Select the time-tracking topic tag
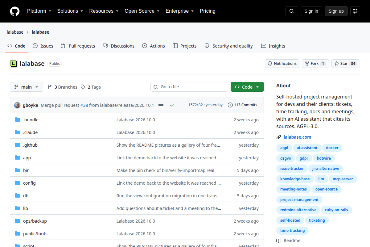The width and height of the screenshot is (370, 247). (x=292, y=231)
